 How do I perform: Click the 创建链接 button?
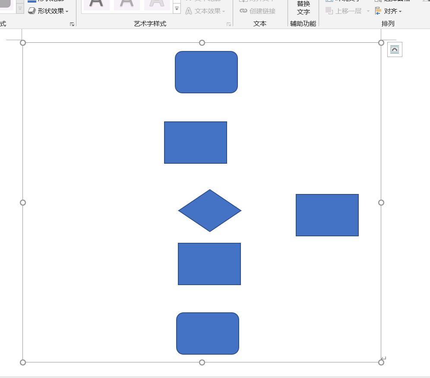pyautogui.click(x=257, y=11)
